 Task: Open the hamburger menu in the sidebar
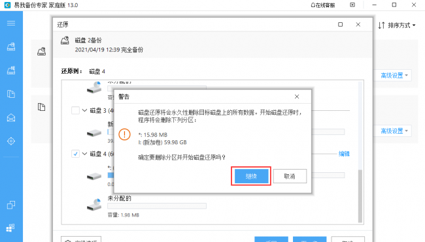[11, 23]
